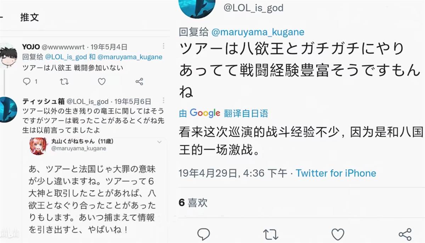Retweet the main tweet on right

(271, 234)
